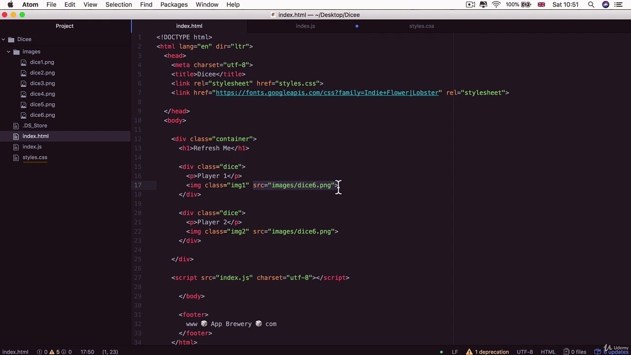
Task: Collapse the images folder chevron
Action: [8, 52]
